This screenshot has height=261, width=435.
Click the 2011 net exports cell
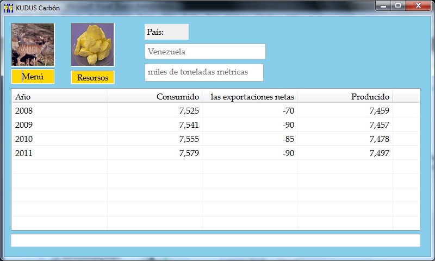tap(250, 153)
